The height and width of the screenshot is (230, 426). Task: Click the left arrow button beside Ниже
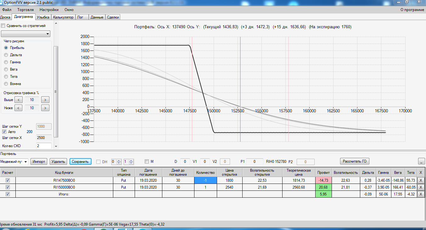coord(19,108)
